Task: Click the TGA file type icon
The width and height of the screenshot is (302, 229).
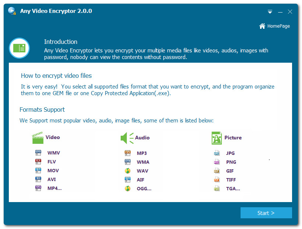Action: click(x=217, y=189)
